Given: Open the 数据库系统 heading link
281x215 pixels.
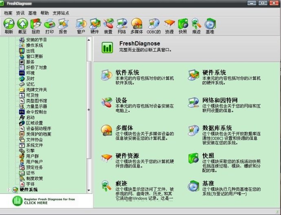Looking at the screenshot, I should pos(217,128).
